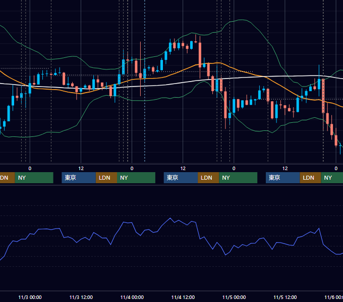Click the 11/4 00:00 date label
The image size is (343, 302).
click(x=132, y=297)
